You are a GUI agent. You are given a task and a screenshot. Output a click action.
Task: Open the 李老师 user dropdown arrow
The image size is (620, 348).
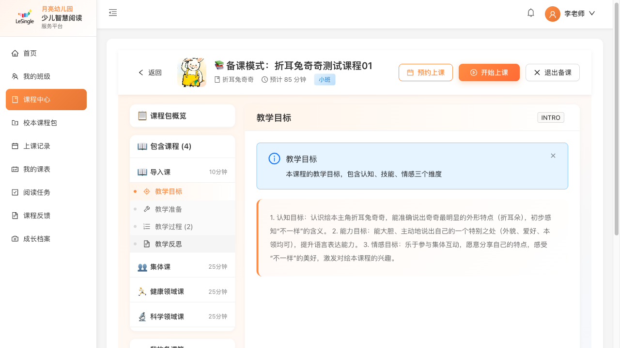[592, 14]
